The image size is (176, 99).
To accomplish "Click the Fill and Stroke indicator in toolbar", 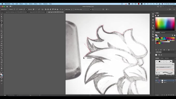I will pyautogui.click(x=2, y=75).
